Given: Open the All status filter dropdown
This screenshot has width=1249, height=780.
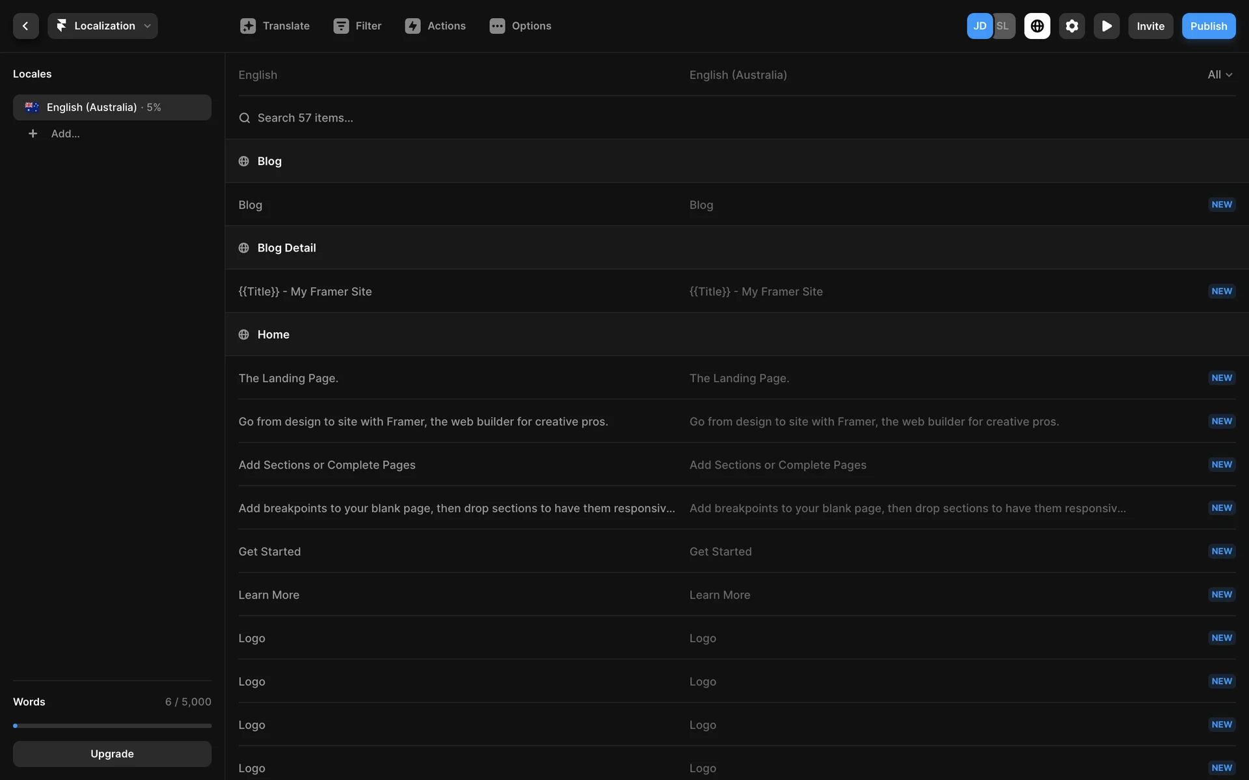Looking at the screenshot, I should [x=1219, y=75].
